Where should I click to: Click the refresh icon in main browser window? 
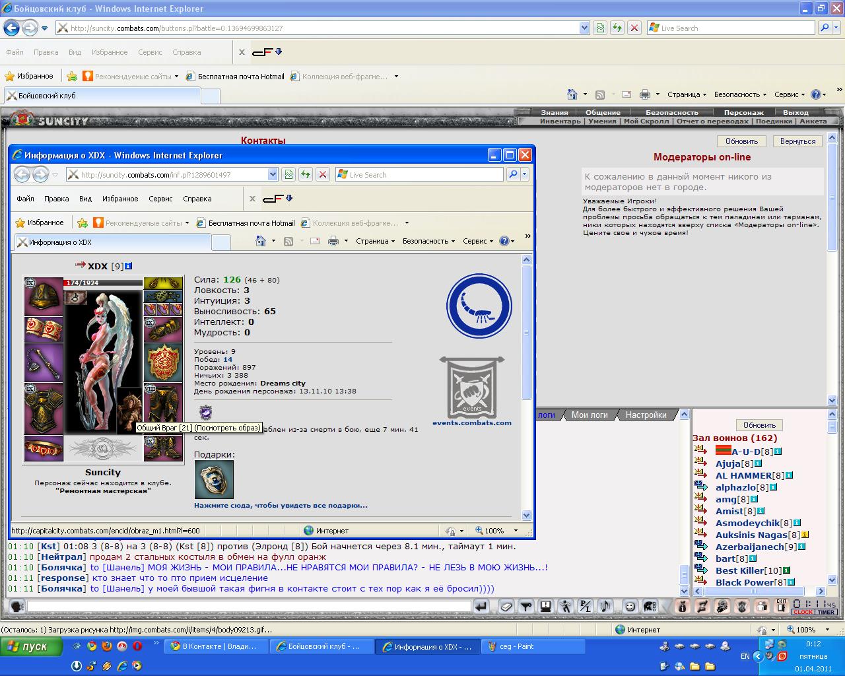tap(617, 28)
